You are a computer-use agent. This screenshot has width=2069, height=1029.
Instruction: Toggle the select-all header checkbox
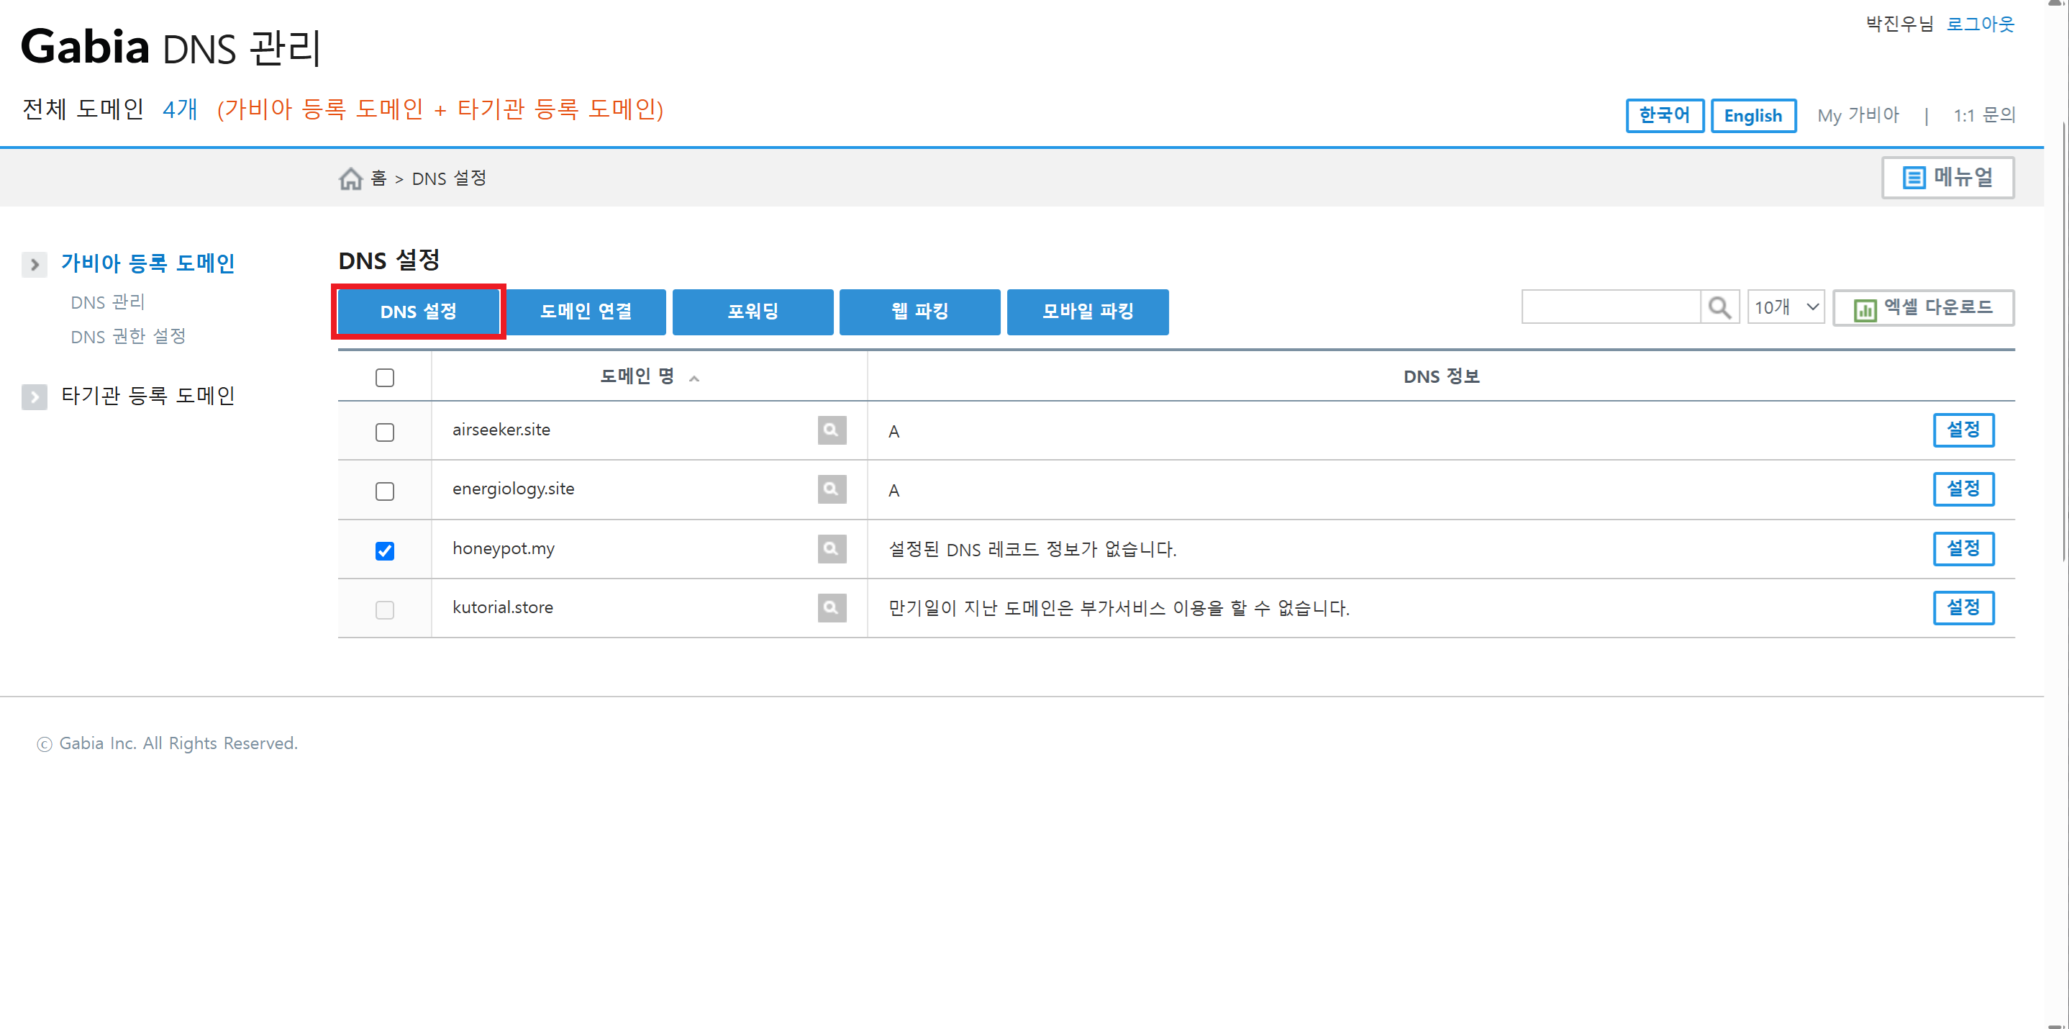coord(385,378)
